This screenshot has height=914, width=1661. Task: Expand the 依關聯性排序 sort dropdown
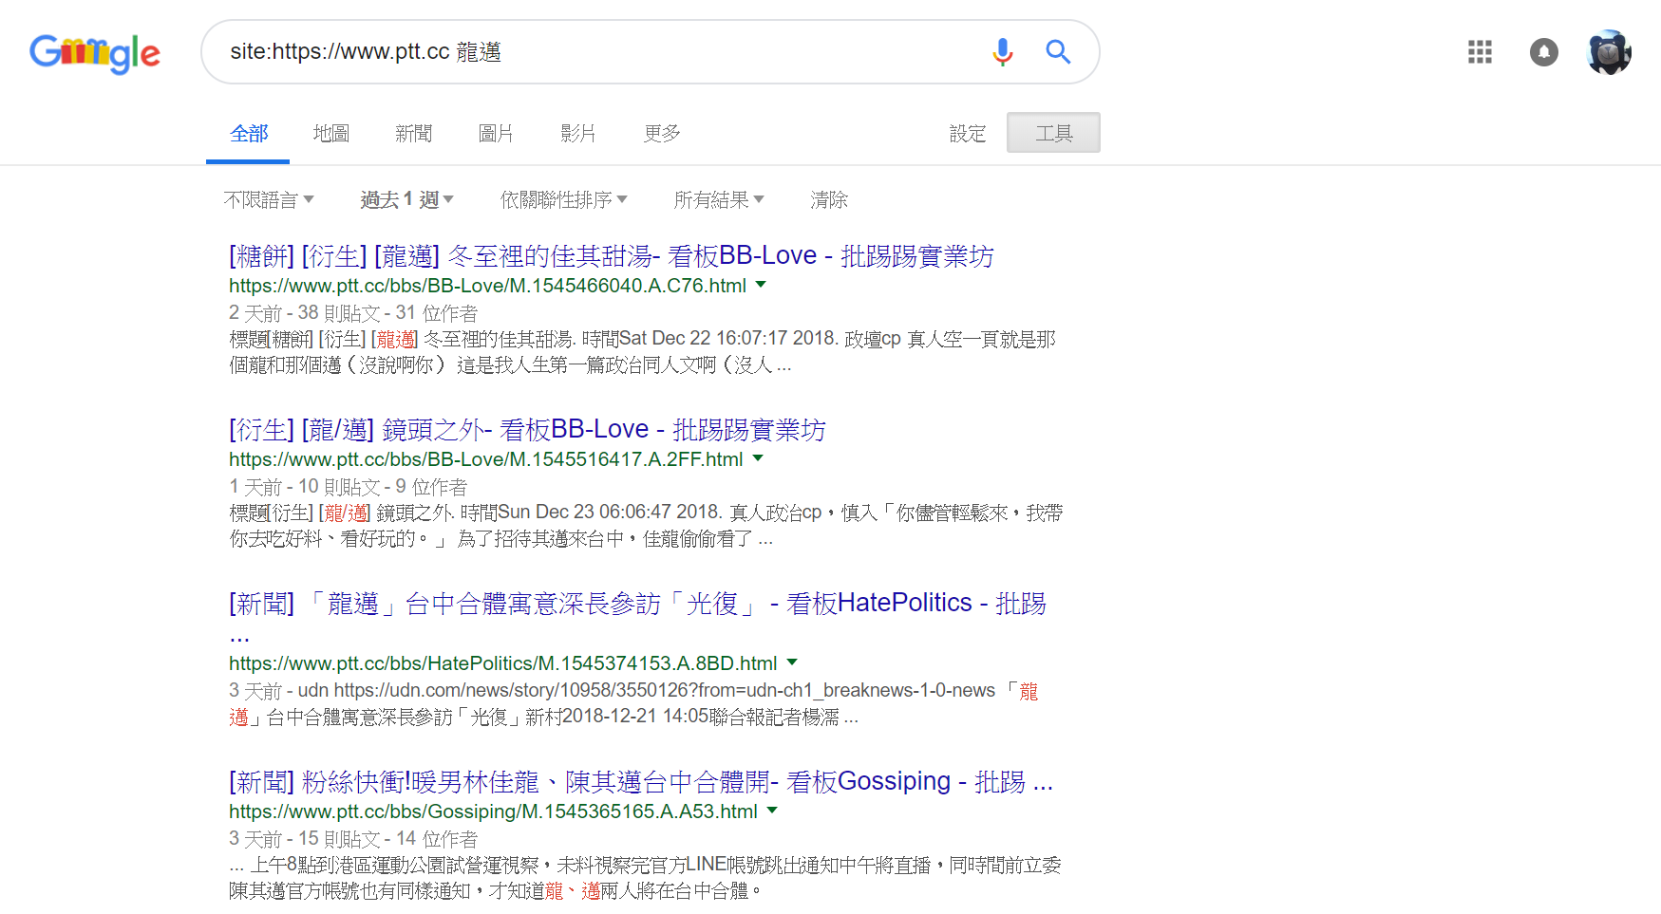[564, 200]
